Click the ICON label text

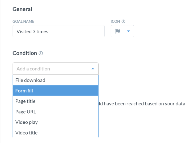point(115,21)
